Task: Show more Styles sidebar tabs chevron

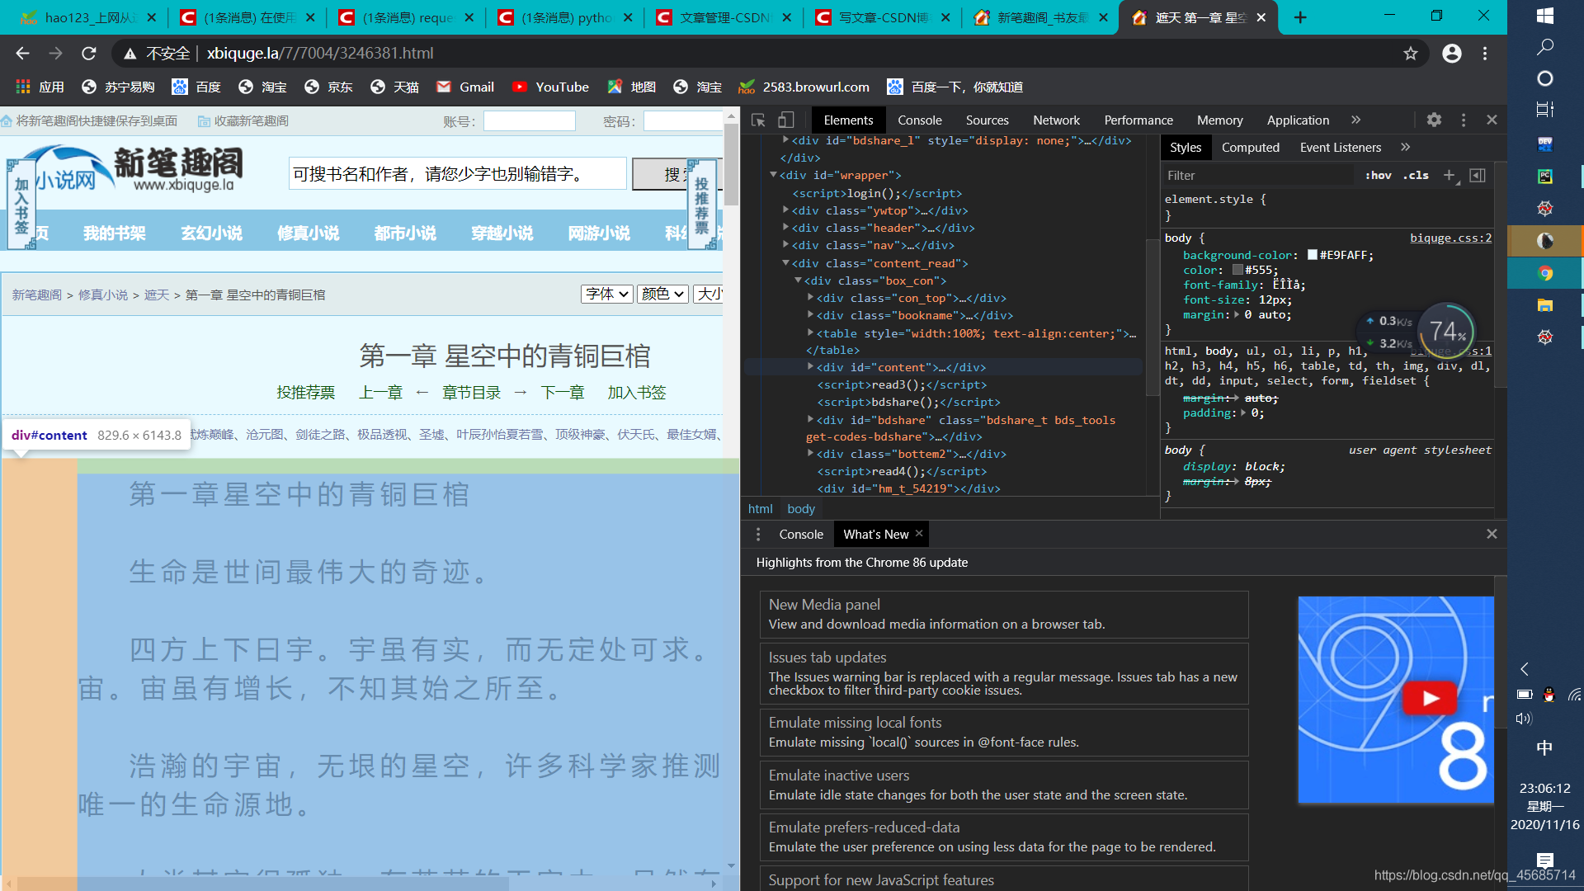Action: [x=1406, y=148]
